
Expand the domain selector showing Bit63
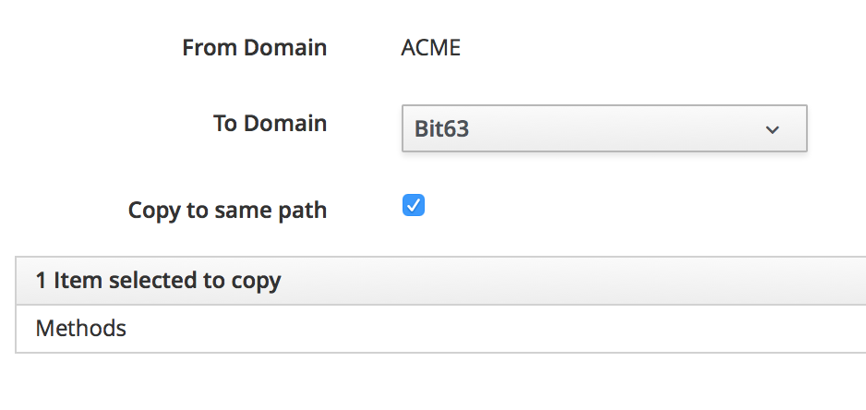605,128
